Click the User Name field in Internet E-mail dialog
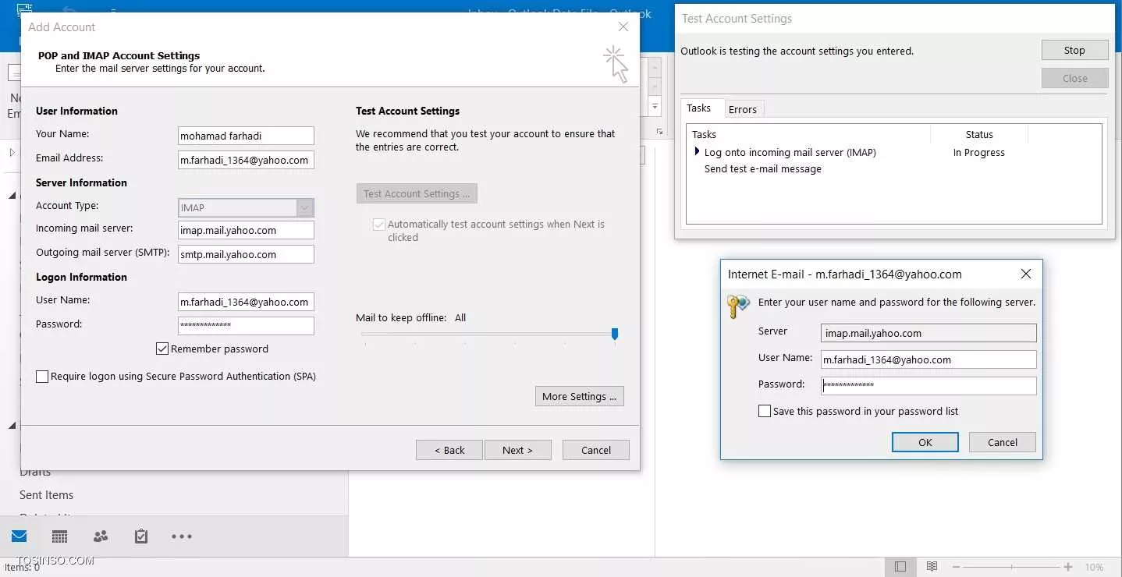Viewport: 1122px width, 577px height. pyautogui.click(x=928, y=359)
